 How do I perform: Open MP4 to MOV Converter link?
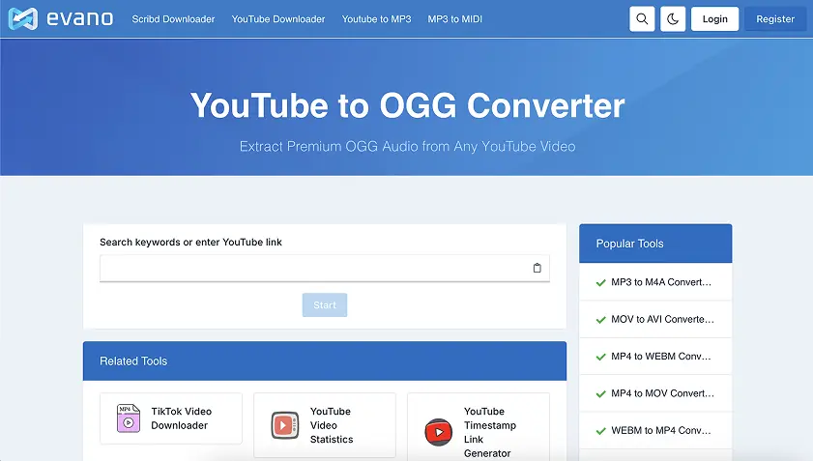[662, 393]
